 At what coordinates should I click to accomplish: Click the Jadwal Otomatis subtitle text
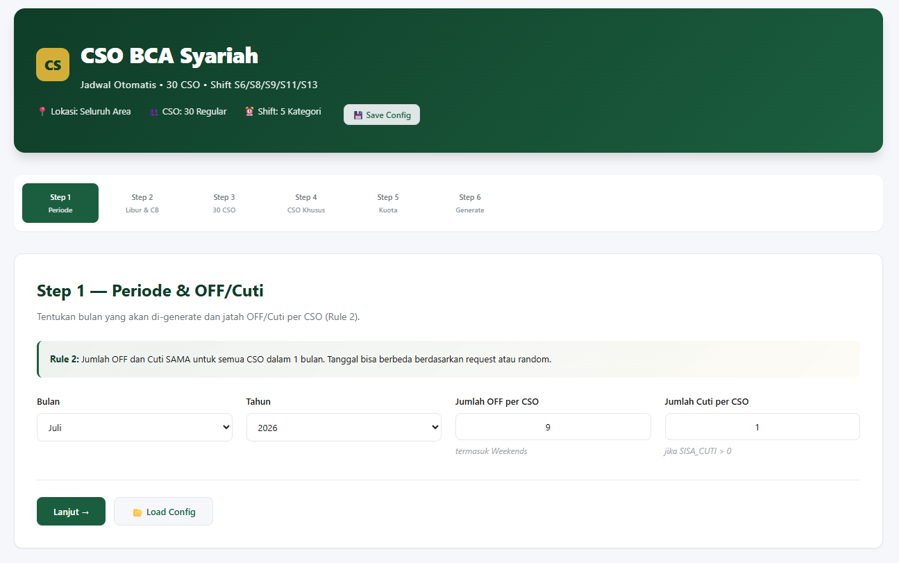click(199, 85)
